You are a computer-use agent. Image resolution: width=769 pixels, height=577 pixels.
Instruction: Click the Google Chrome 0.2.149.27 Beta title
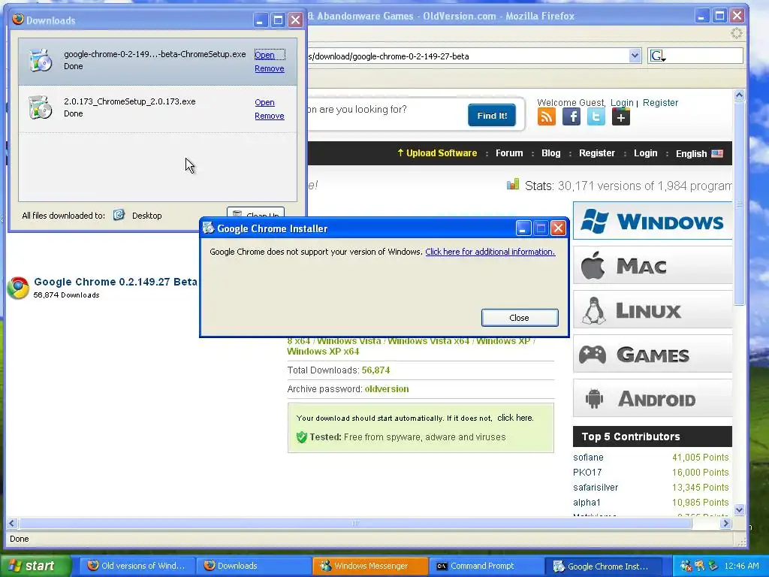tap(115, 282)
